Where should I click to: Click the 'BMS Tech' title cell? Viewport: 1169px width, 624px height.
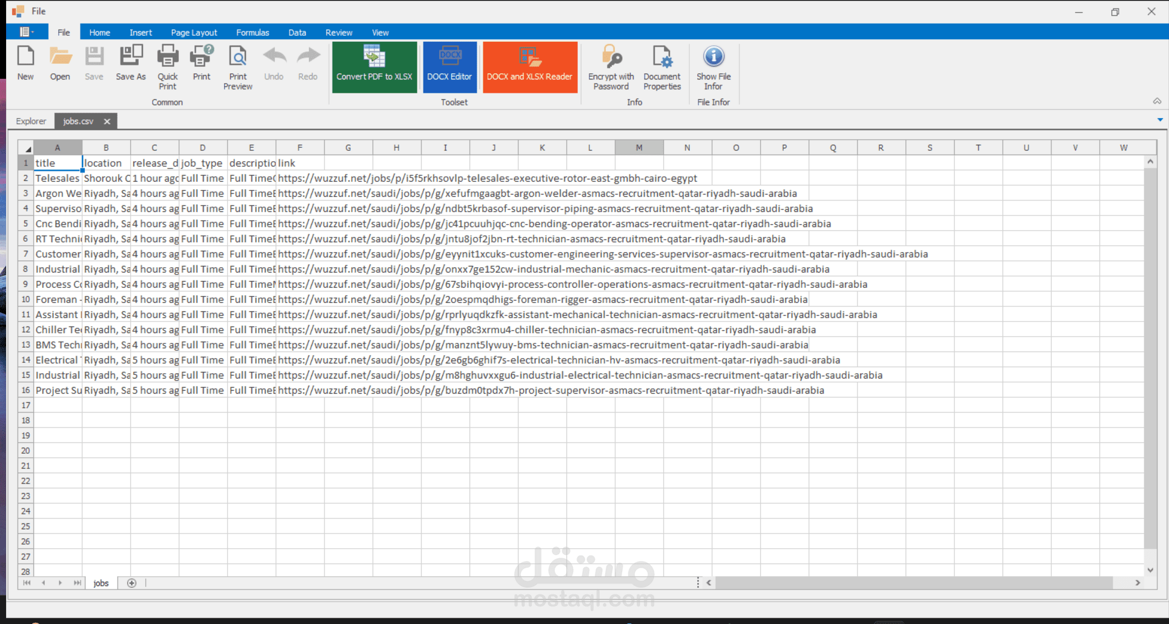tap(58, 345)
